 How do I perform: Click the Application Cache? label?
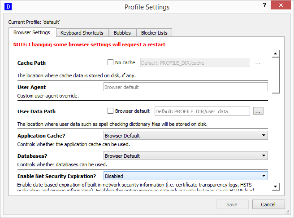point(41,136)
